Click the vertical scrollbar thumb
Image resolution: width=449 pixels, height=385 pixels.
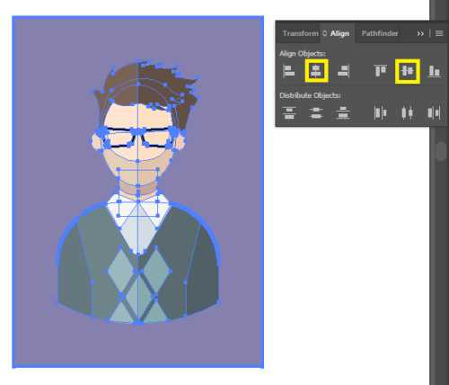pyautogui.click(x=441, y=151)
